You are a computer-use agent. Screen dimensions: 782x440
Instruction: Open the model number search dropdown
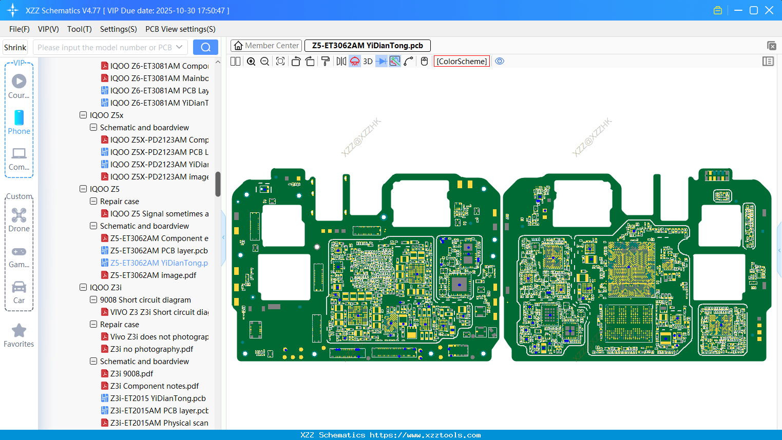[179, 47]
